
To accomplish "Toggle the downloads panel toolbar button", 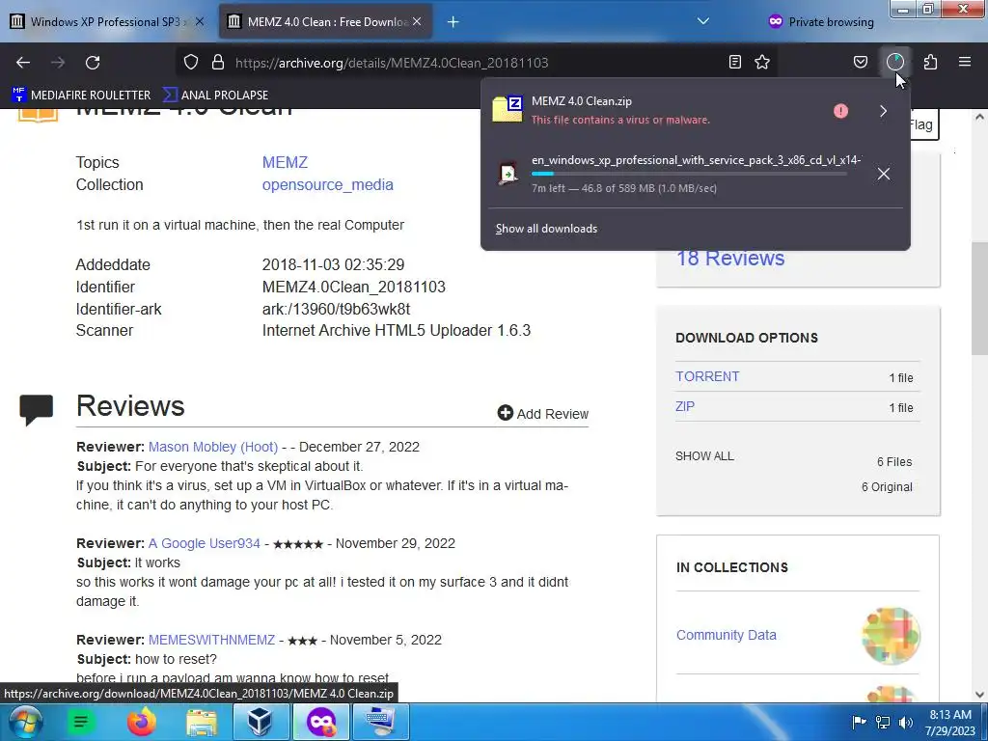I will click(x=895, y=62).
